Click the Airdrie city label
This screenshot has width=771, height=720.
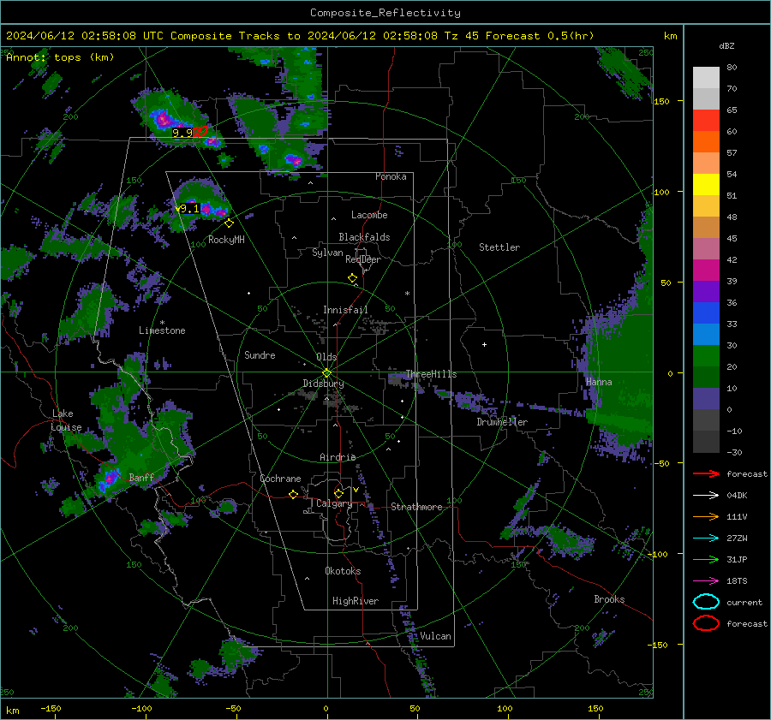point(338,457)
